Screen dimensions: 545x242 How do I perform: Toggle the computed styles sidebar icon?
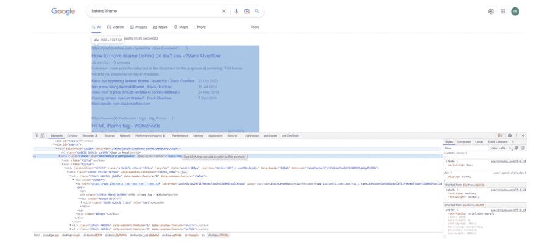pyautogui.click(x=522, y=148)
